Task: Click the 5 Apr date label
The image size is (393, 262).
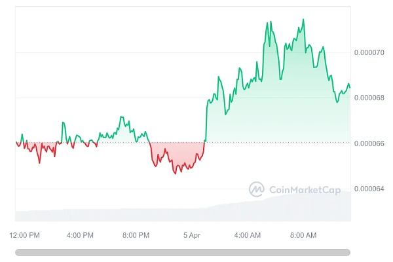Action: 192,234
